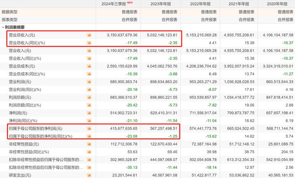Select the -35.13 percentage cell
The image size is (295, 178).
132,167
